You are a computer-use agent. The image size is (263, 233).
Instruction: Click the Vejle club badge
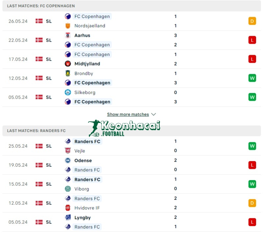68,151
